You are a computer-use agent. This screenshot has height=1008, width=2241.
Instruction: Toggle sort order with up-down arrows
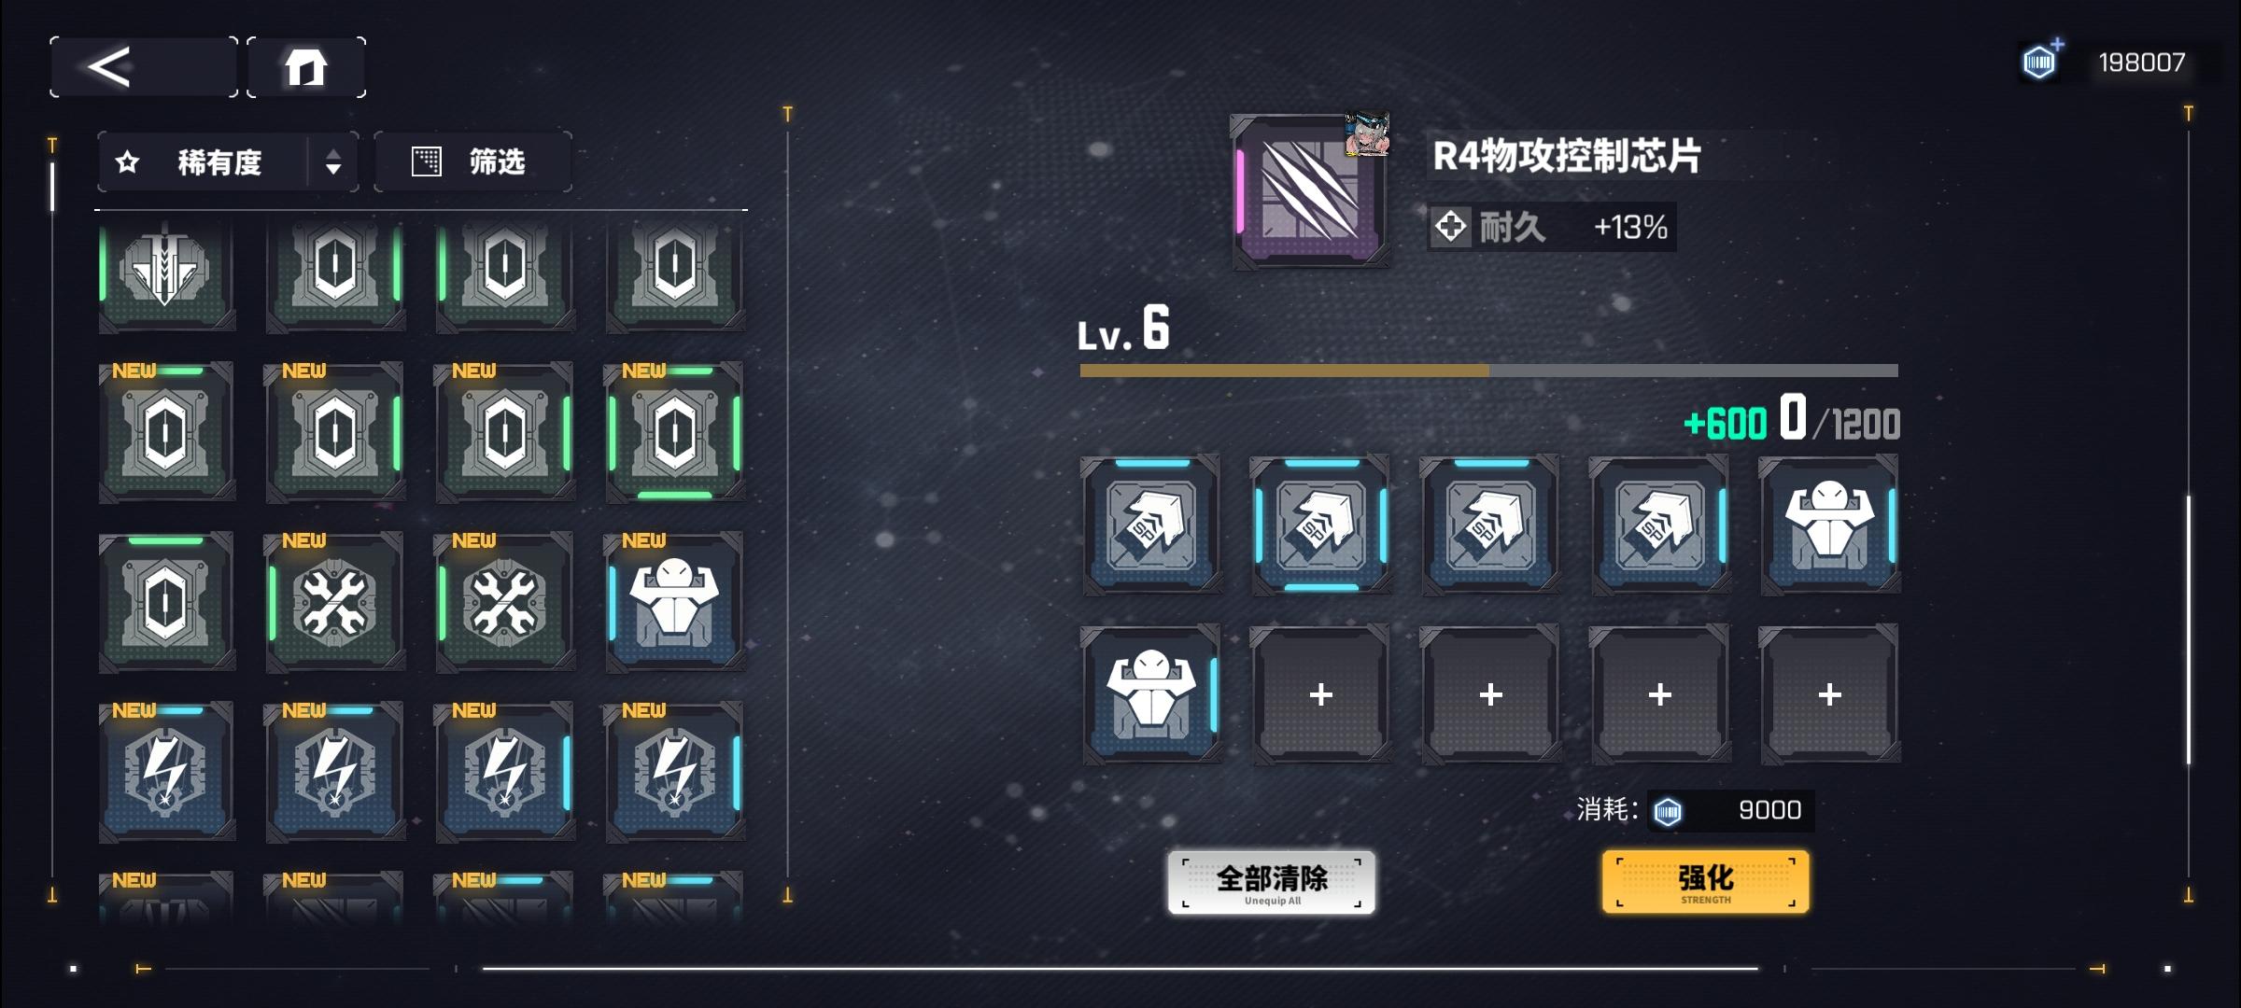coord(333,163)
